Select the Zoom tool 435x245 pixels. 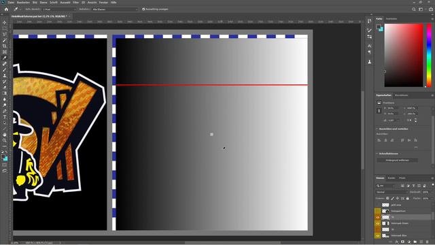(x=5, y=140)
